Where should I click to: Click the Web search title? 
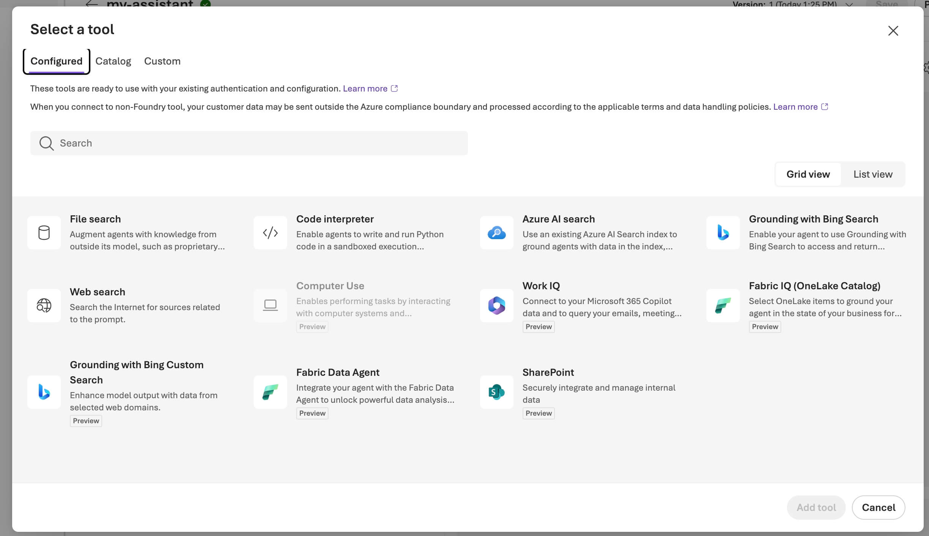[x=98, y=292]
